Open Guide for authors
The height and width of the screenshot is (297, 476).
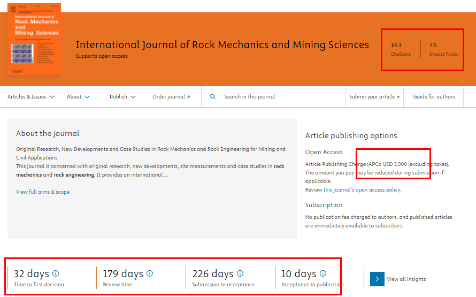click(x=434, y=97)
